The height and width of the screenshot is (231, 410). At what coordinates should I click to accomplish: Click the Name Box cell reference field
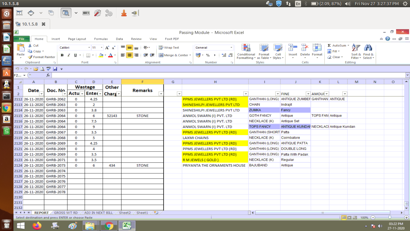pyautogui.click(x=20, y=75)
